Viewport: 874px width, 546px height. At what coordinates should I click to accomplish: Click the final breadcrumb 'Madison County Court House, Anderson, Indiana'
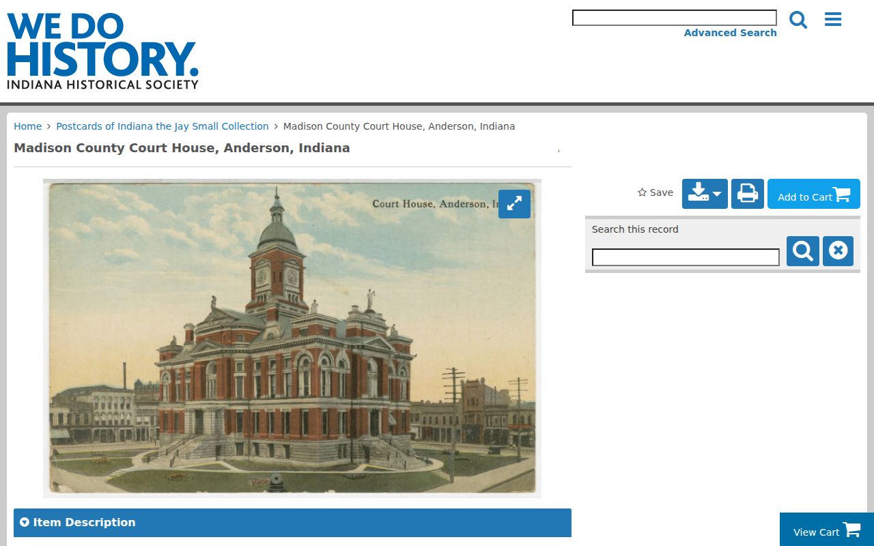click(399, 126)
